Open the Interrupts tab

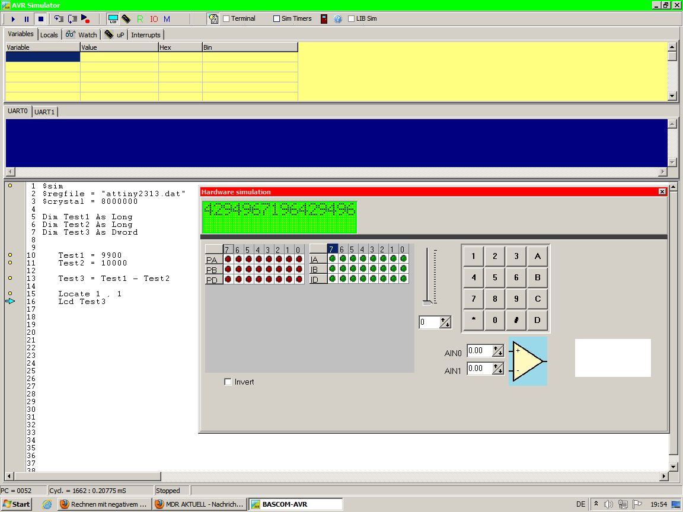coord(145,35)
